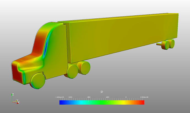Click the '-1.426e+03' minimum legend label
Image resolution: width=190 pixels, height=113 pixels.
point(59,97)
